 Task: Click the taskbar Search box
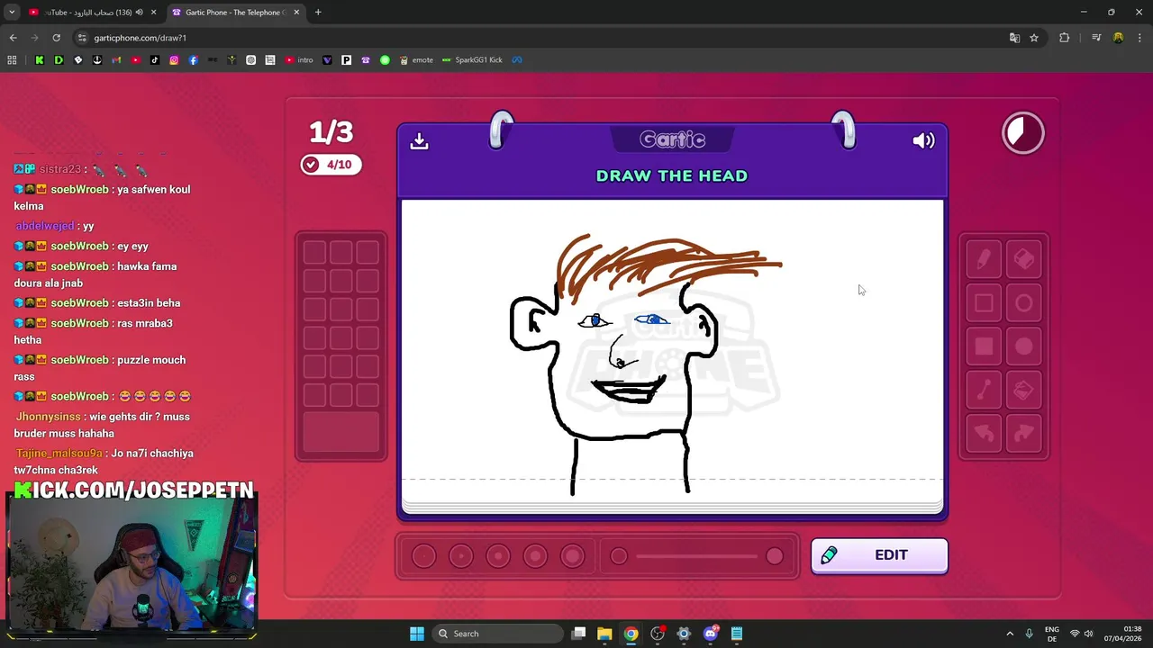pyautogui.click(x=496, y=634)
